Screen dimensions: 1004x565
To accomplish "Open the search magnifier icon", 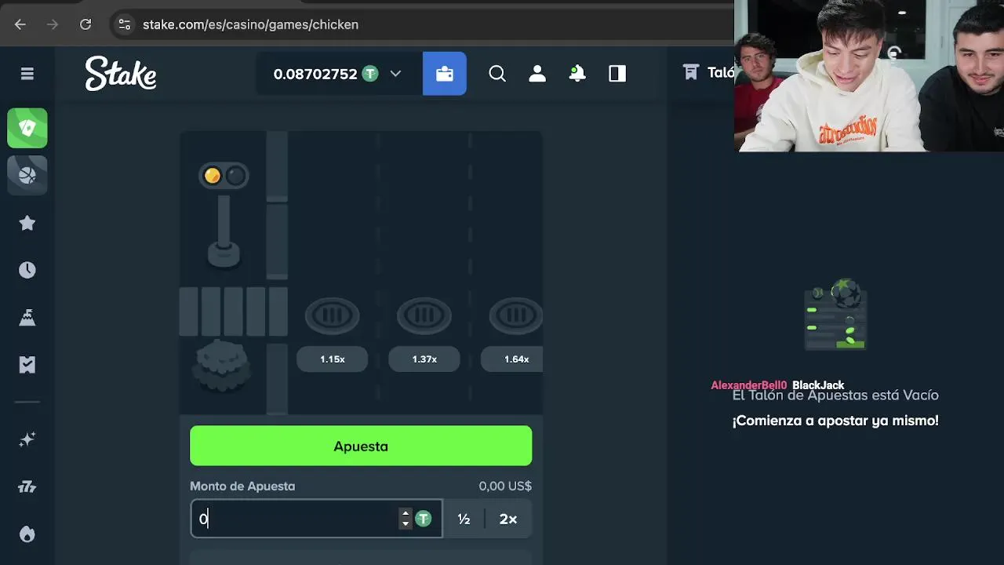I will click(497, 74).
